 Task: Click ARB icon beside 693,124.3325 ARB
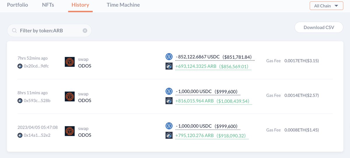tap(169, 66)
